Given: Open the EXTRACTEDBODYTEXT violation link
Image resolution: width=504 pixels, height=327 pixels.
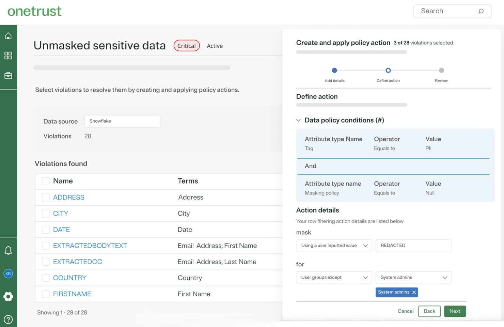Looking at the screenshot, I should pos(90,246).
